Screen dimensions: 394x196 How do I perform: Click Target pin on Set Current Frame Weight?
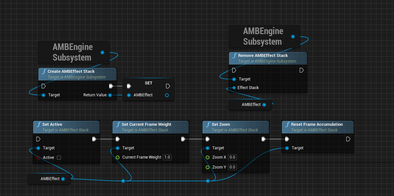tap(117, 148)
